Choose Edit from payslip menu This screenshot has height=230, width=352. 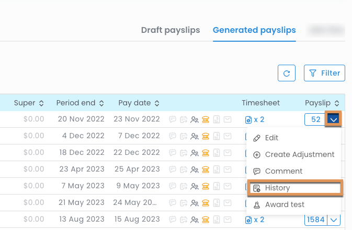point(271,138)
